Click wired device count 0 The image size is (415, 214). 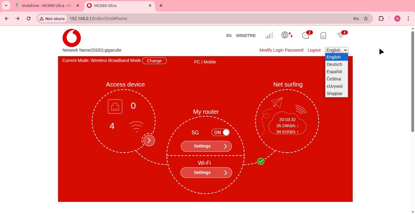pyautogui.click(x=133, y=106)
